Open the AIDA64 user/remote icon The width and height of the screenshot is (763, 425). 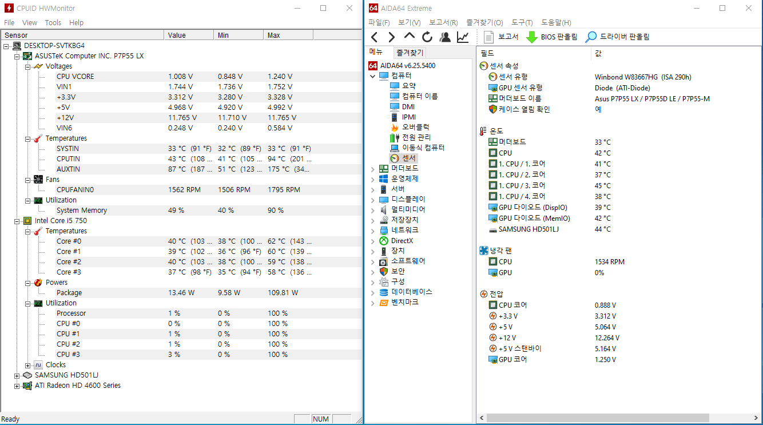tap(445, 37)
